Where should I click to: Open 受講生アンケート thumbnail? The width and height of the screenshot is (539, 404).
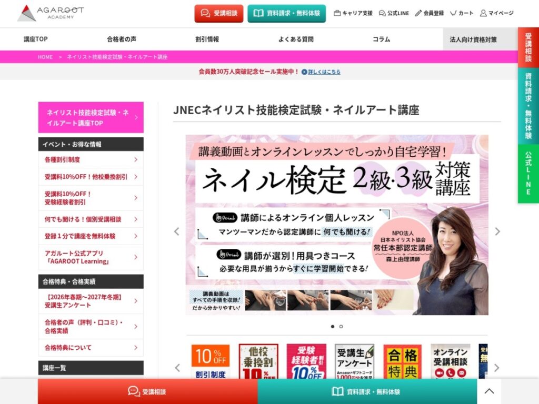click(354, 361)
